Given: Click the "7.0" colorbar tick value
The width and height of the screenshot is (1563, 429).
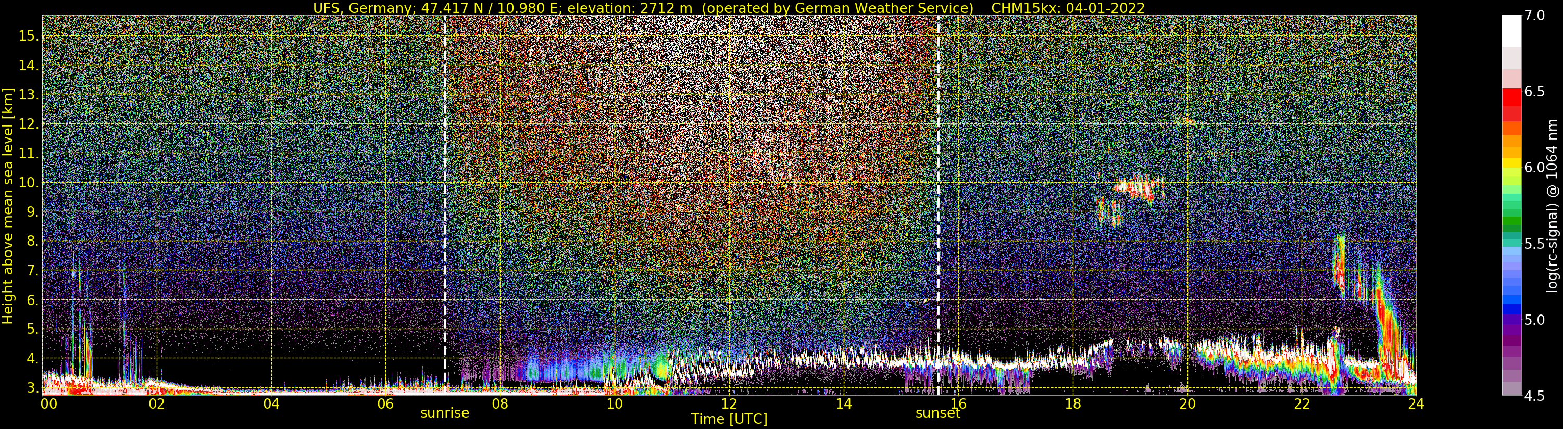Looking at the screenshot, I should 1534,16.
